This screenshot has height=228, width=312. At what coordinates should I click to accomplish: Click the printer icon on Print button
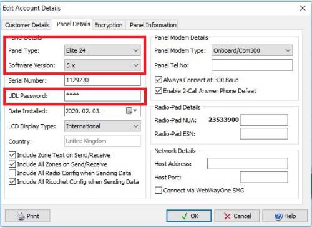[x=21, y=216]
